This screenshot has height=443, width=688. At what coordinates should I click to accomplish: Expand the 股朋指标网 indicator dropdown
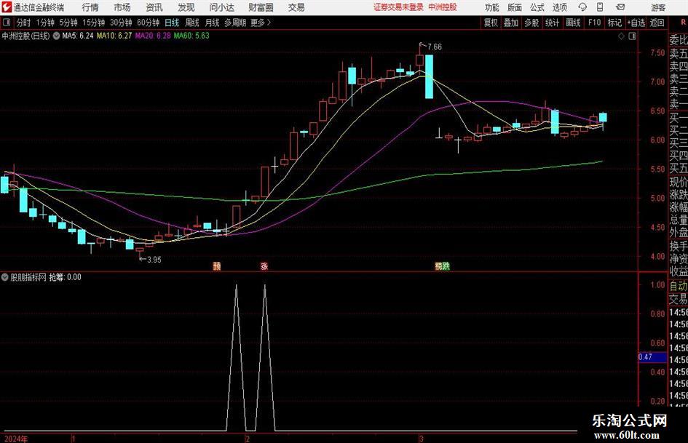pos(5,277)
